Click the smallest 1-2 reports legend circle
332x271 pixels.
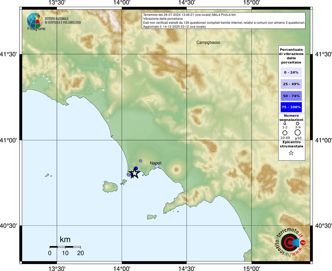click(x=285, y=124)
